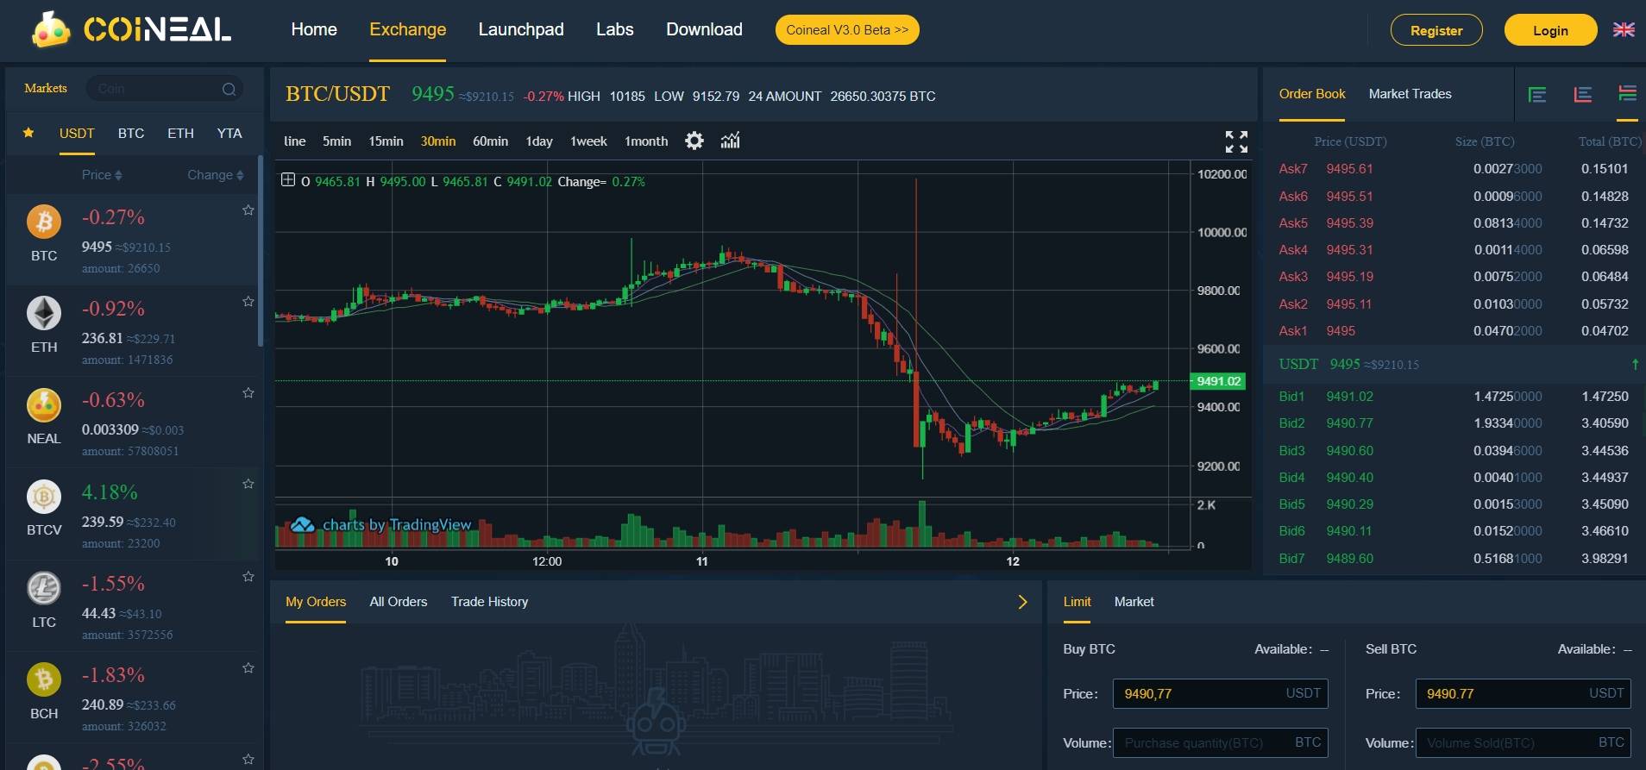Focus the Sell BTC volume field
Viewport: 1646px width, 770px height.
click(x=1523, y=742)
